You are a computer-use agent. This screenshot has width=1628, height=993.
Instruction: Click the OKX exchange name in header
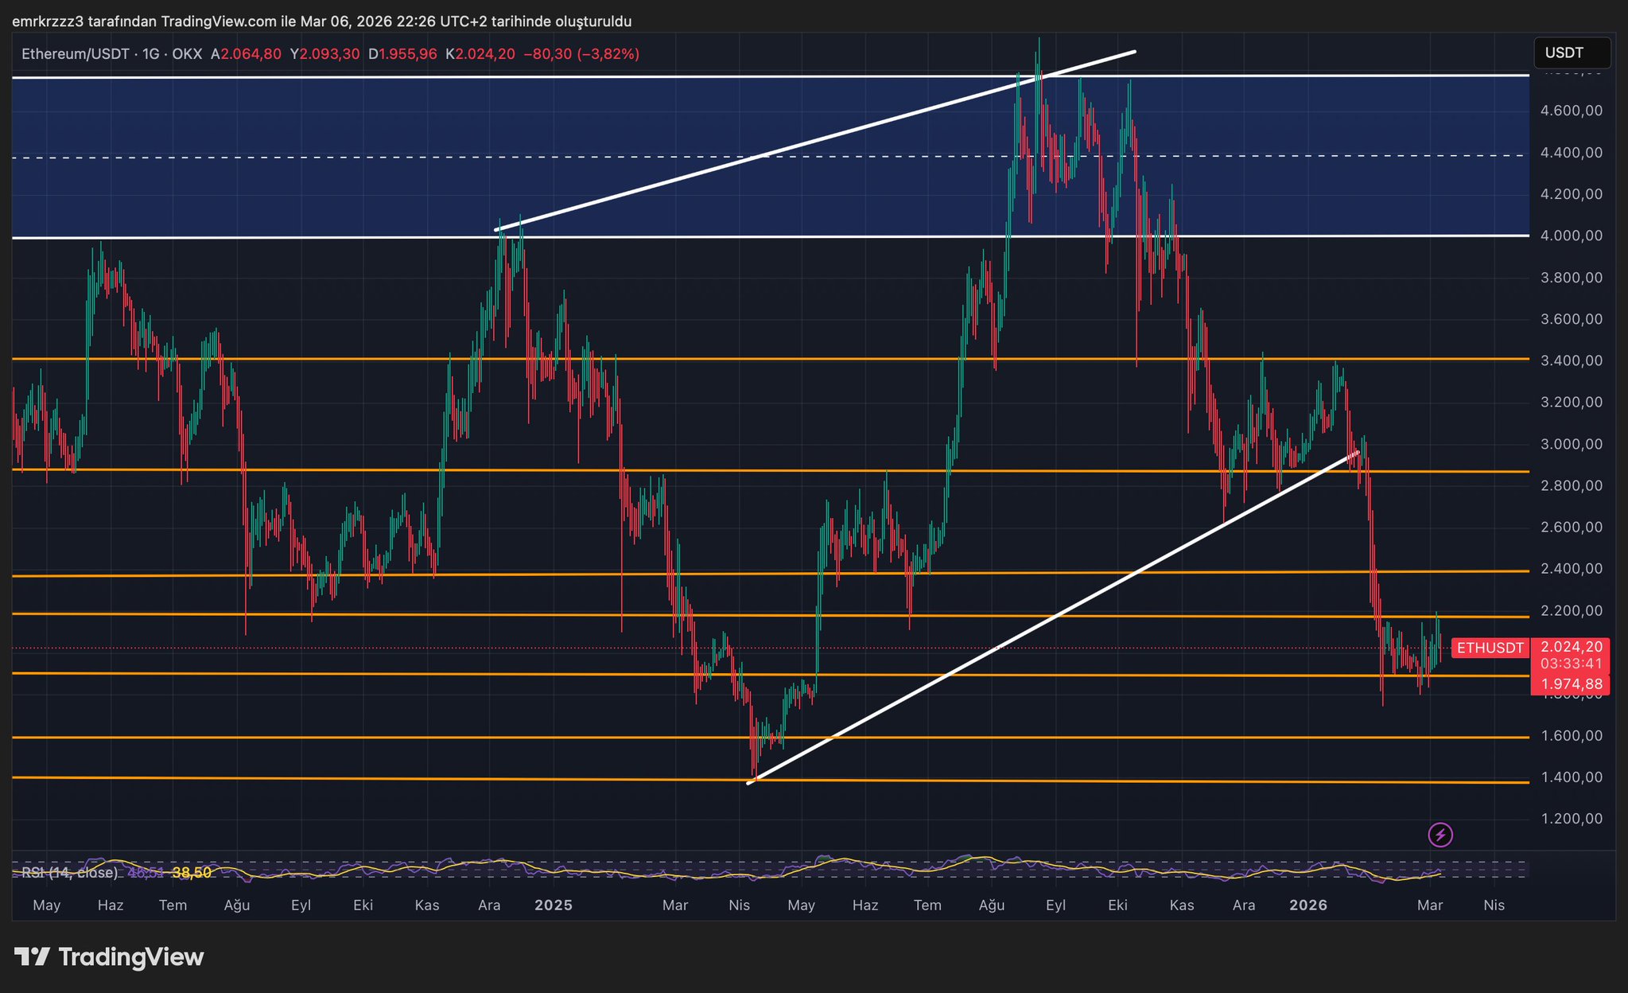coord(187,54)
